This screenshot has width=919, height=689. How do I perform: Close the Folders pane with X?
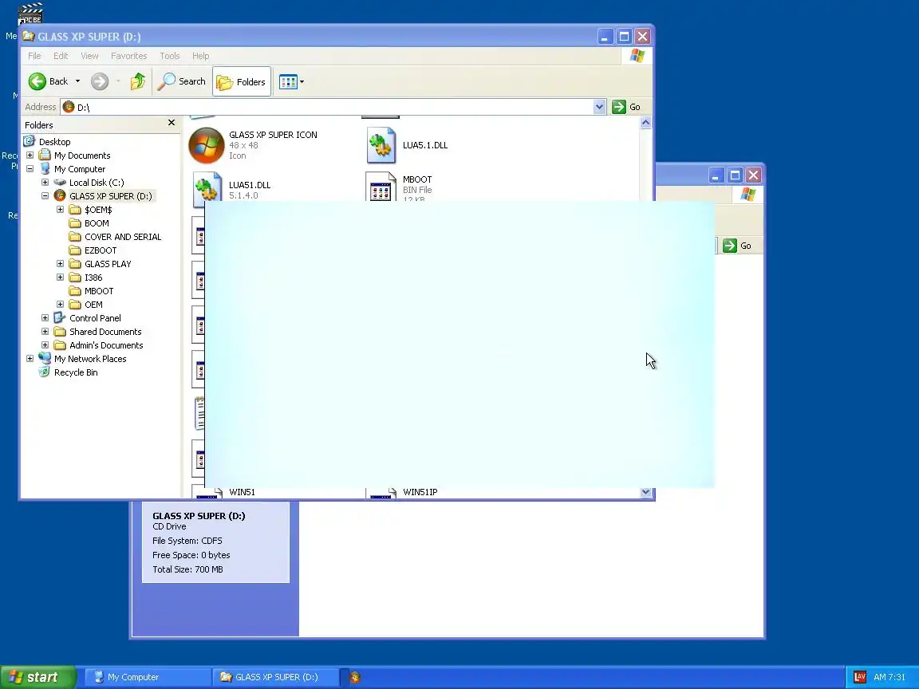(172, 123)
